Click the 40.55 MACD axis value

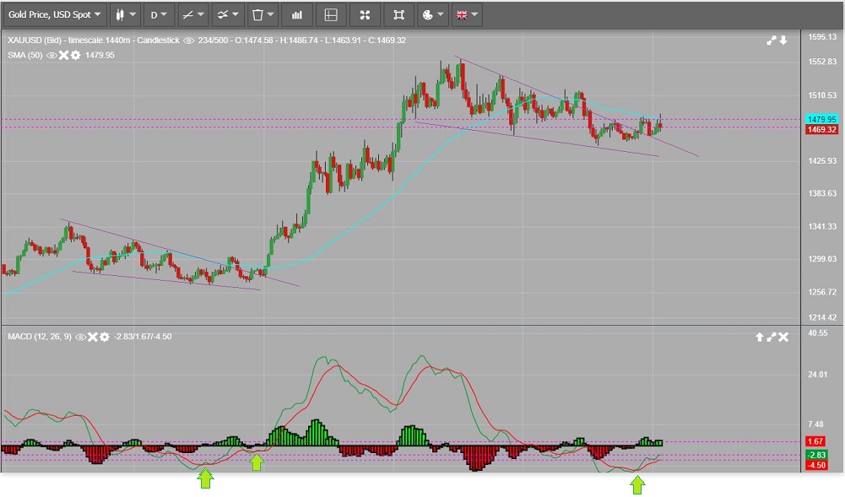point(818,333)
